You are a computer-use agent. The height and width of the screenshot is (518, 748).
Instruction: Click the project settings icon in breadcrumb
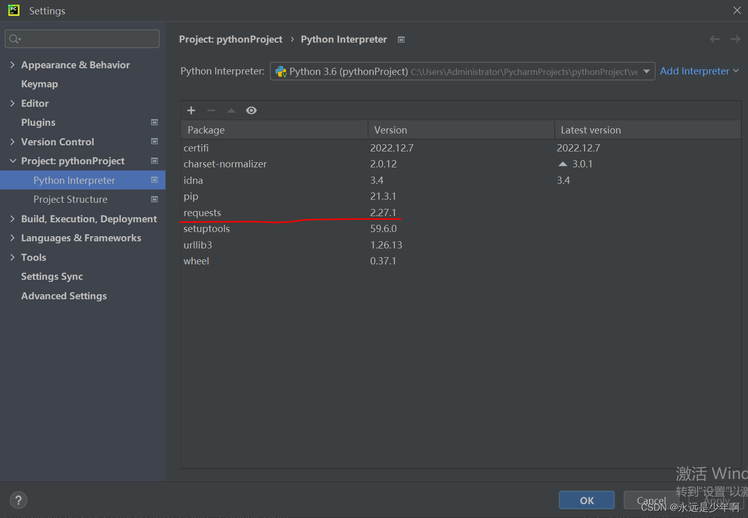[402, 40]
